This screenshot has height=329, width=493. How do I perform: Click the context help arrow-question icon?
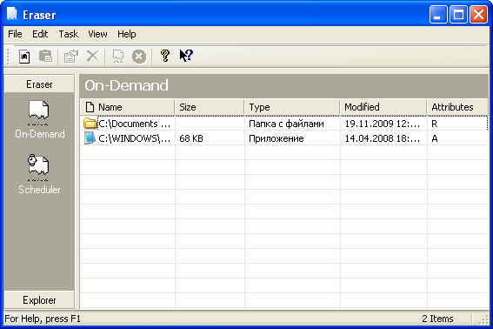[186, 56]
